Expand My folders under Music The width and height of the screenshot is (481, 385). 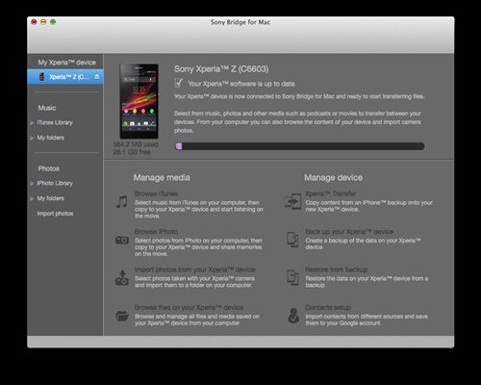point(32,138)
